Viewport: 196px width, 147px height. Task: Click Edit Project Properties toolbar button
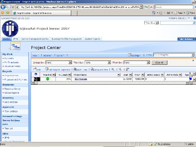click(58, 69)
